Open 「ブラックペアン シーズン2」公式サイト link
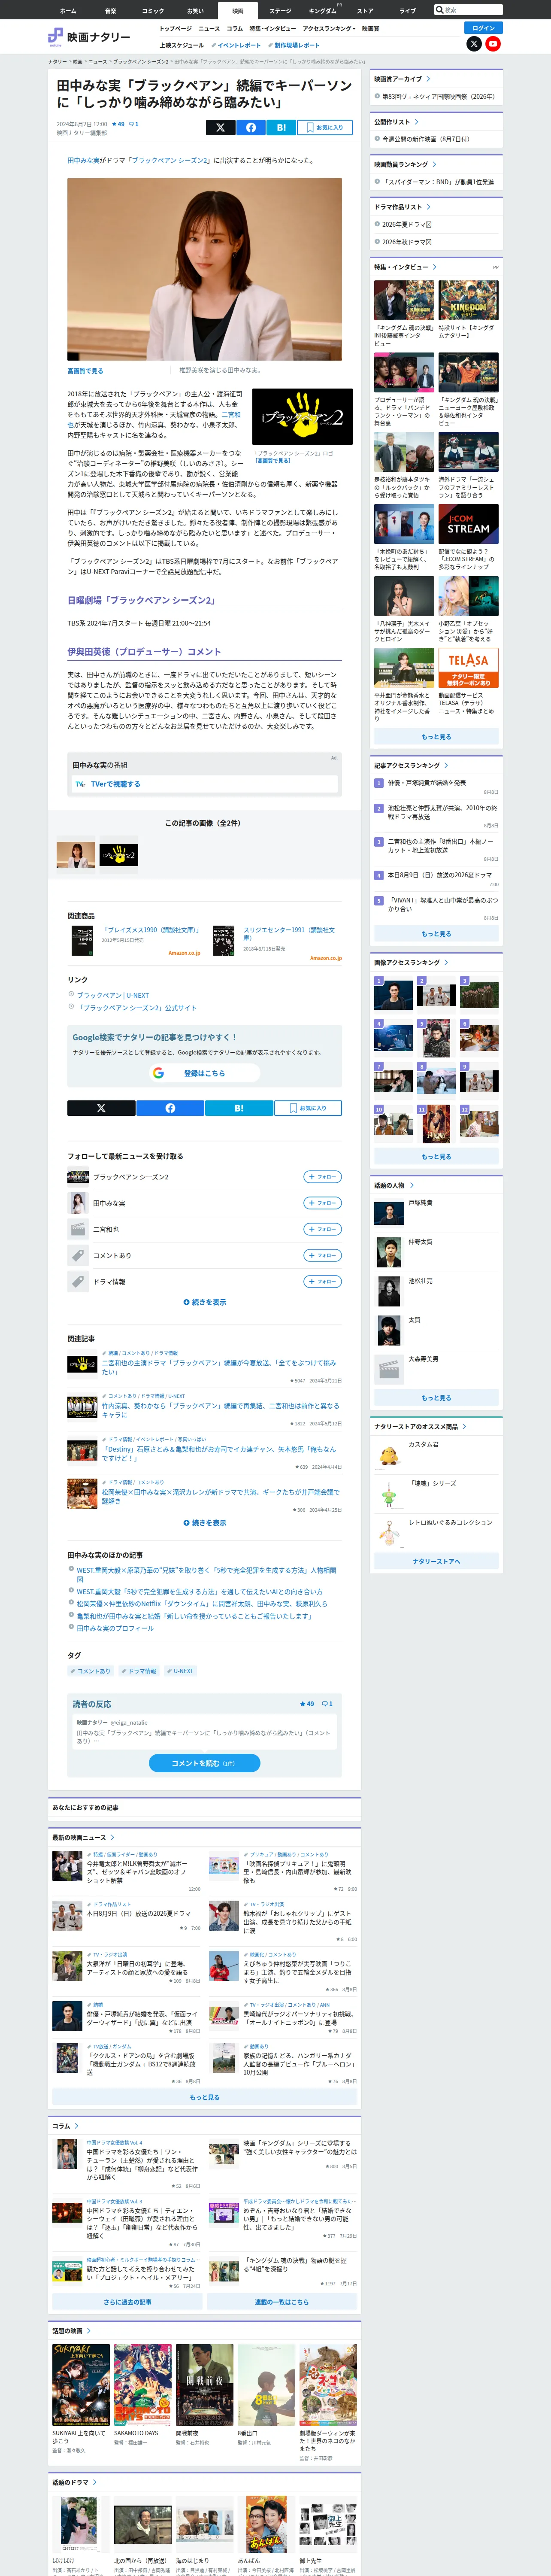The width and height of the screenshot is (551, 2576). tap(137, 1008)
